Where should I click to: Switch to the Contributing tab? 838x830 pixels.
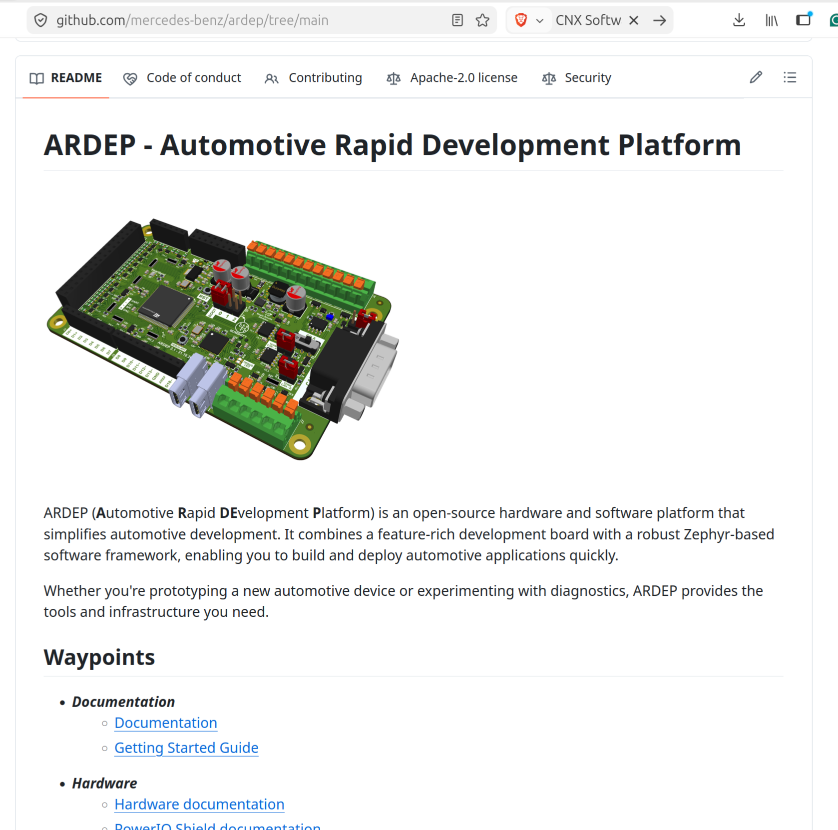313,78
